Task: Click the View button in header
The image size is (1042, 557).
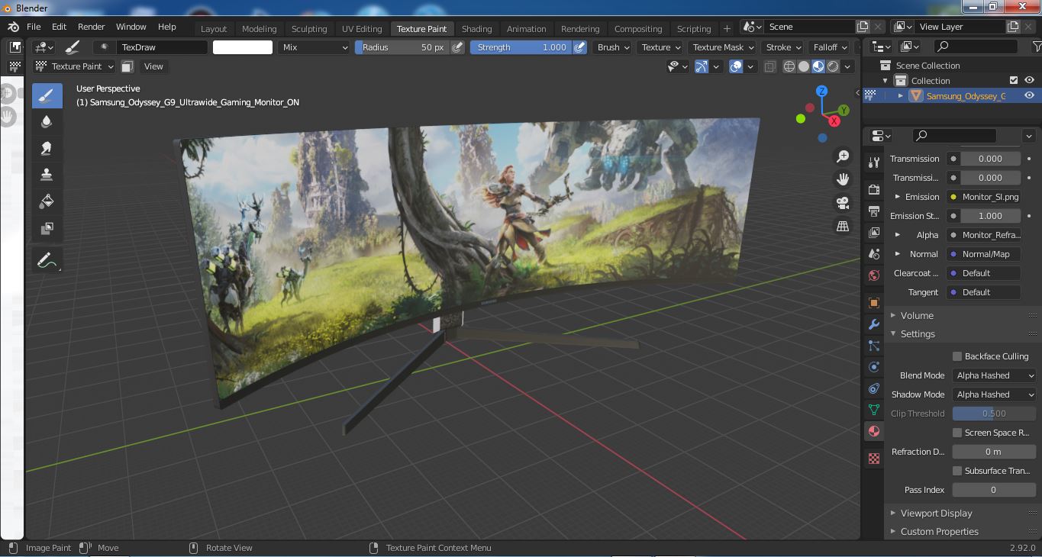Action: click(153, 66)
